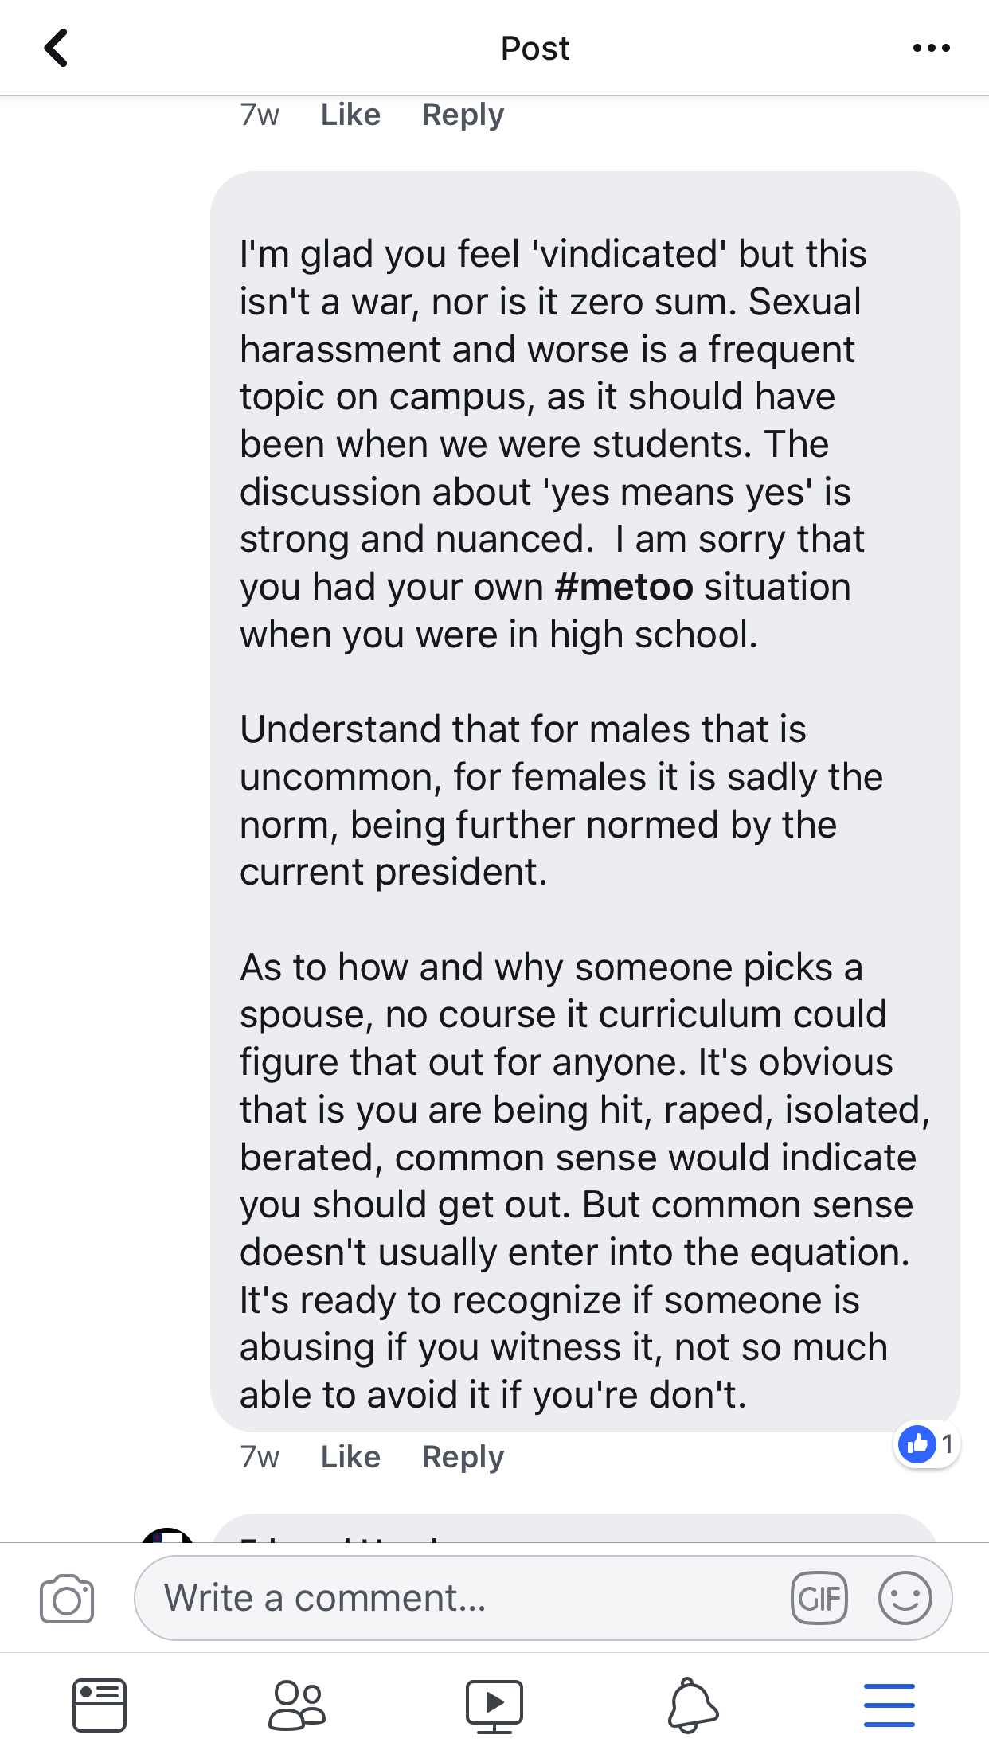Tap the 7w timestamp at the top

260,115
